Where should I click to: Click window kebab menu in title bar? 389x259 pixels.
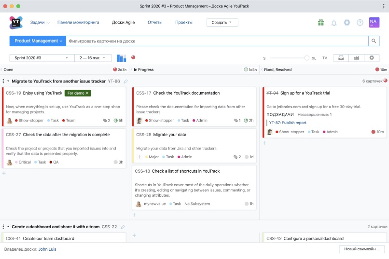pos(384,6)
